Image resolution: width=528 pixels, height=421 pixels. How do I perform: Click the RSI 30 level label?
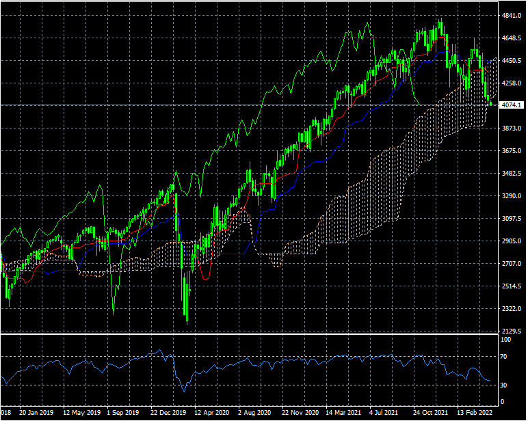pos(503,385)
